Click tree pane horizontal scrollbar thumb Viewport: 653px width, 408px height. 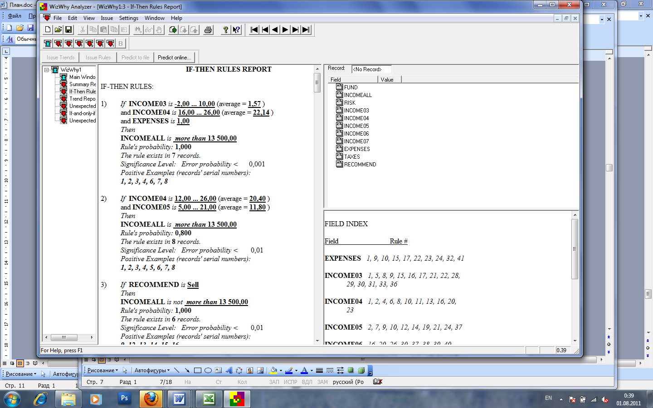tap(64, 337)
